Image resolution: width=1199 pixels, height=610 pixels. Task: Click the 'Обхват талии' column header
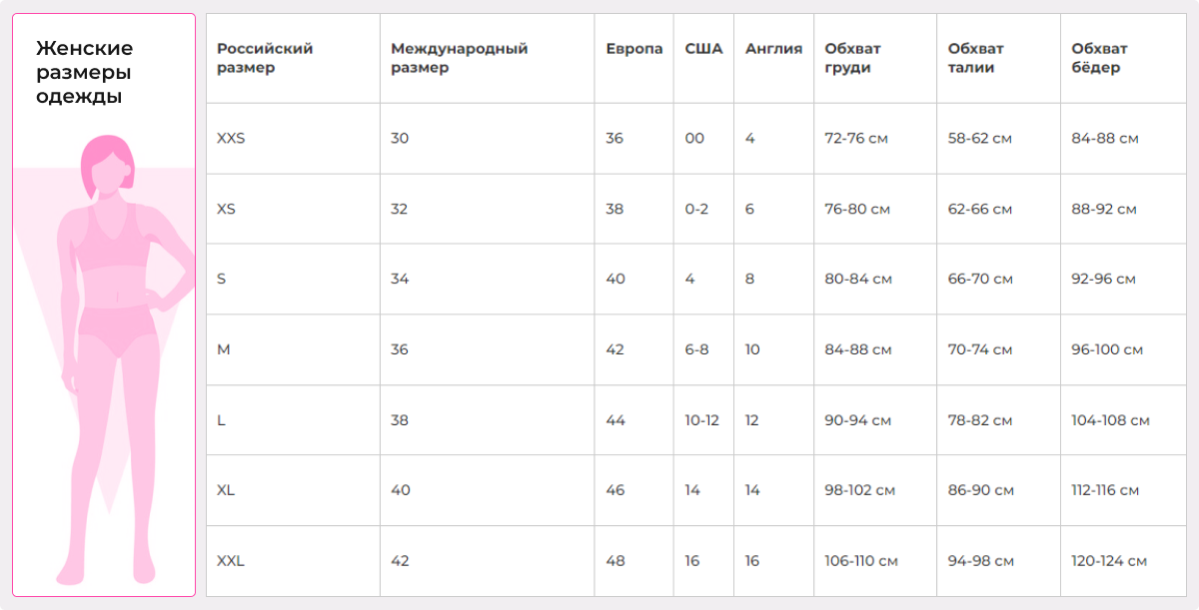(x=975, y=58)
